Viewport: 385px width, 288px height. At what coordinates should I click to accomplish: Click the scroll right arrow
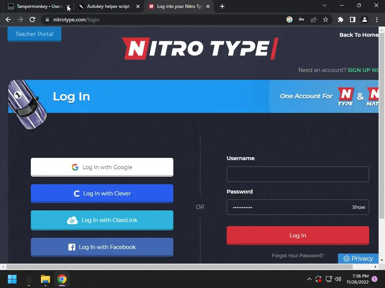[376, 267]
